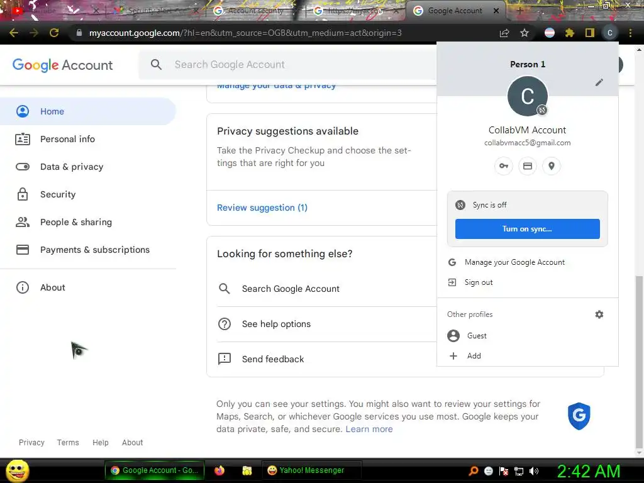
Task: Click the Sync is off status row
Action: 528,205
